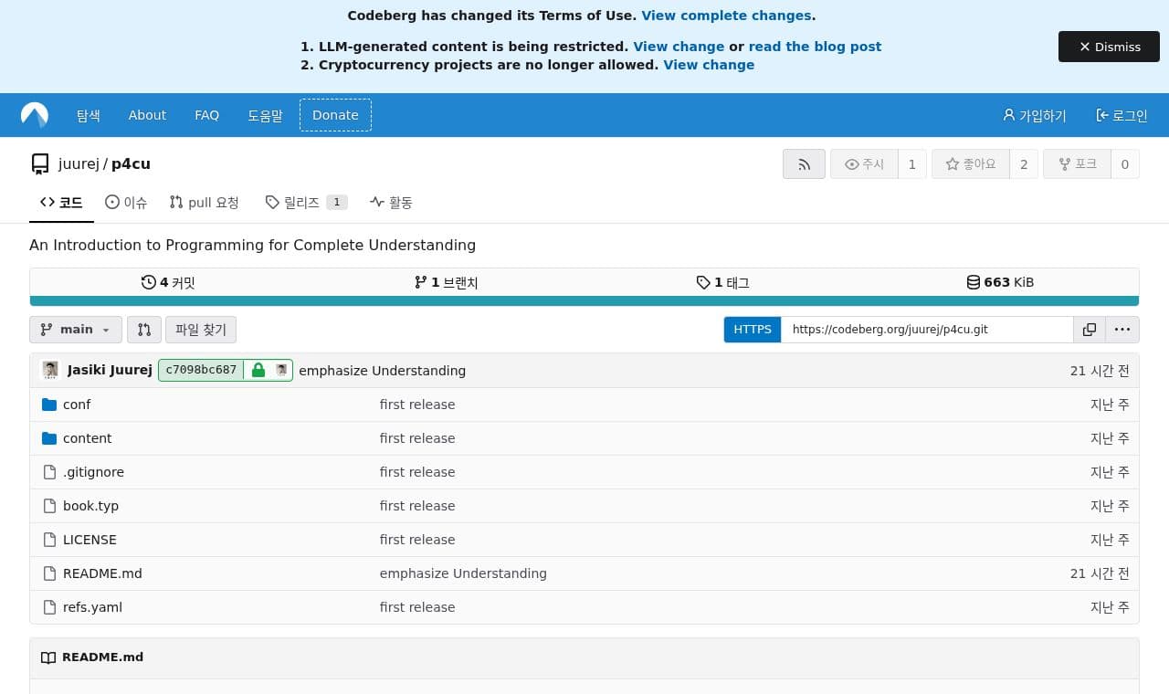This screenshot has width=1169, height=694.
Task: Fork the repository with 포크 button
Action: [x=1078, y=164]
